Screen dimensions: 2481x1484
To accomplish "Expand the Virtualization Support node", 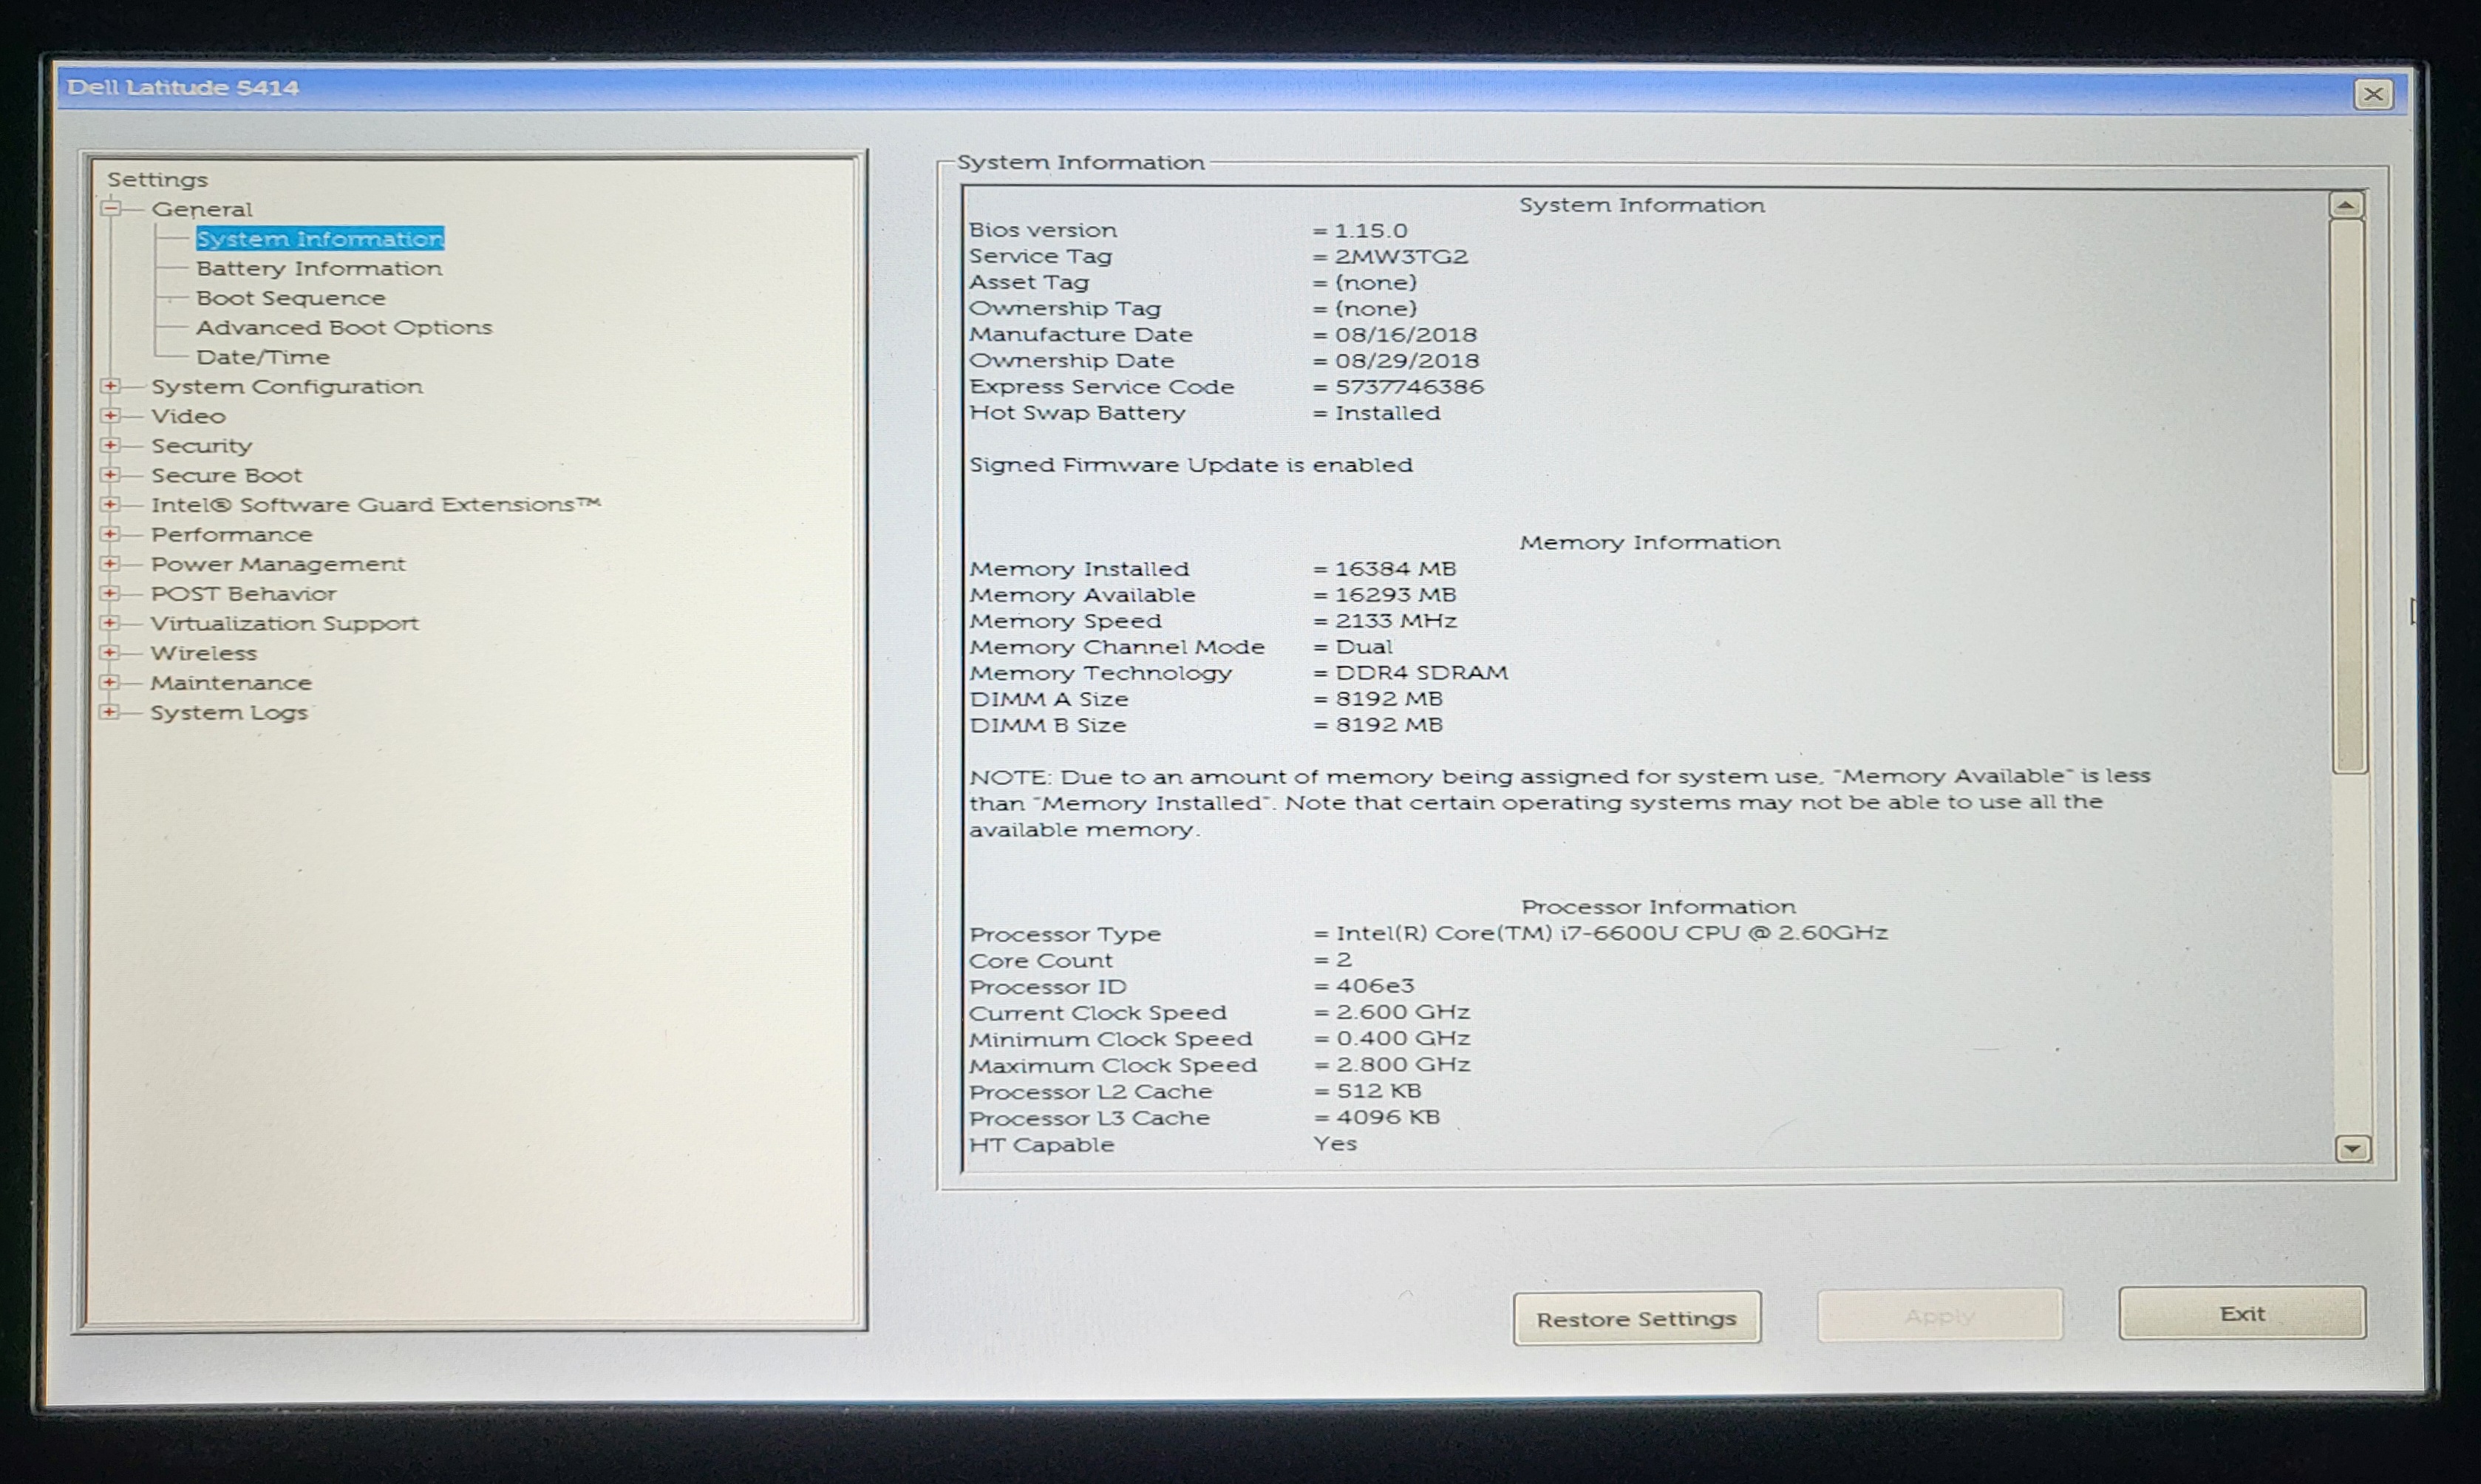I will [111, 623].
